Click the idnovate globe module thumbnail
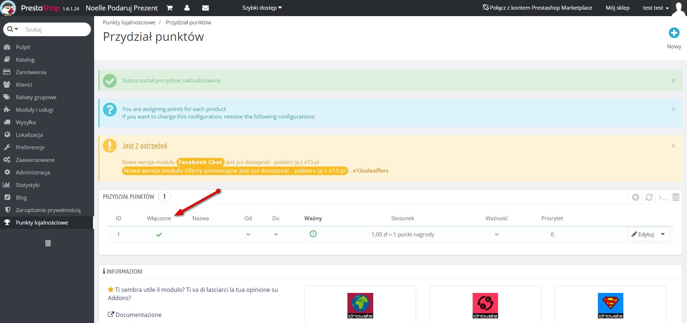The image size is (687, 323). coord(360,306)
